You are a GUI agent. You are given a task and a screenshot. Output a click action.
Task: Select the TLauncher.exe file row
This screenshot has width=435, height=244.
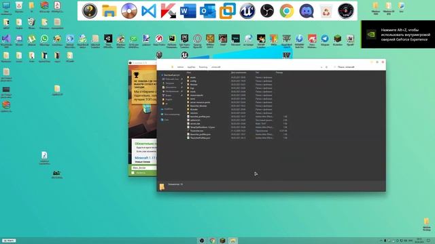[x=237, y=131]
